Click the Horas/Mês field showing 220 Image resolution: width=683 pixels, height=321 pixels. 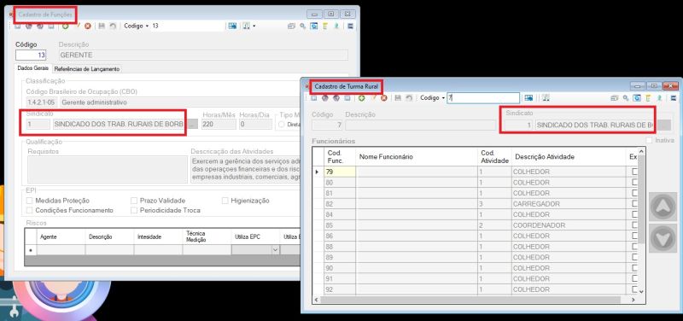coord(219,124)
